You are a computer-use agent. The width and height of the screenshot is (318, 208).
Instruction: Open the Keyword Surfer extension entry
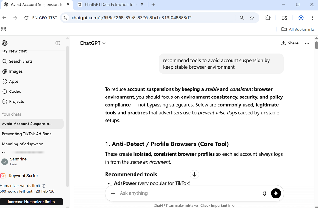[x=23, y=175]
